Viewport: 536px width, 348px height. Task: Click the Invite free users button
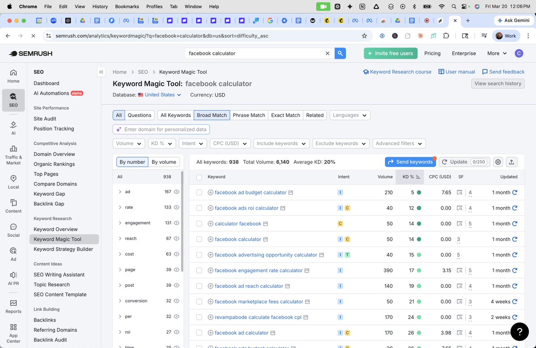(390, 53)
